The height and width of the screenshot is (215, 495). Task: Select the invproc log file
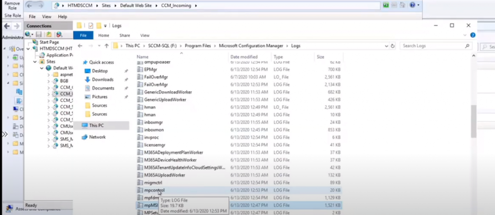[239, 137]
